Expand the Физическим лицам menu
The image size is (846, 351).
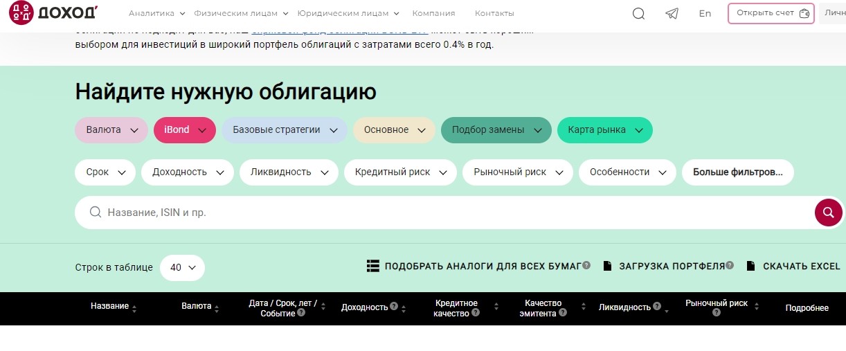241,13
